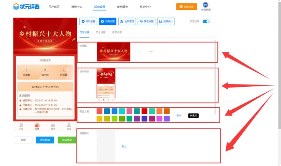Select the 投票 house icon in preview

(37, 126)
